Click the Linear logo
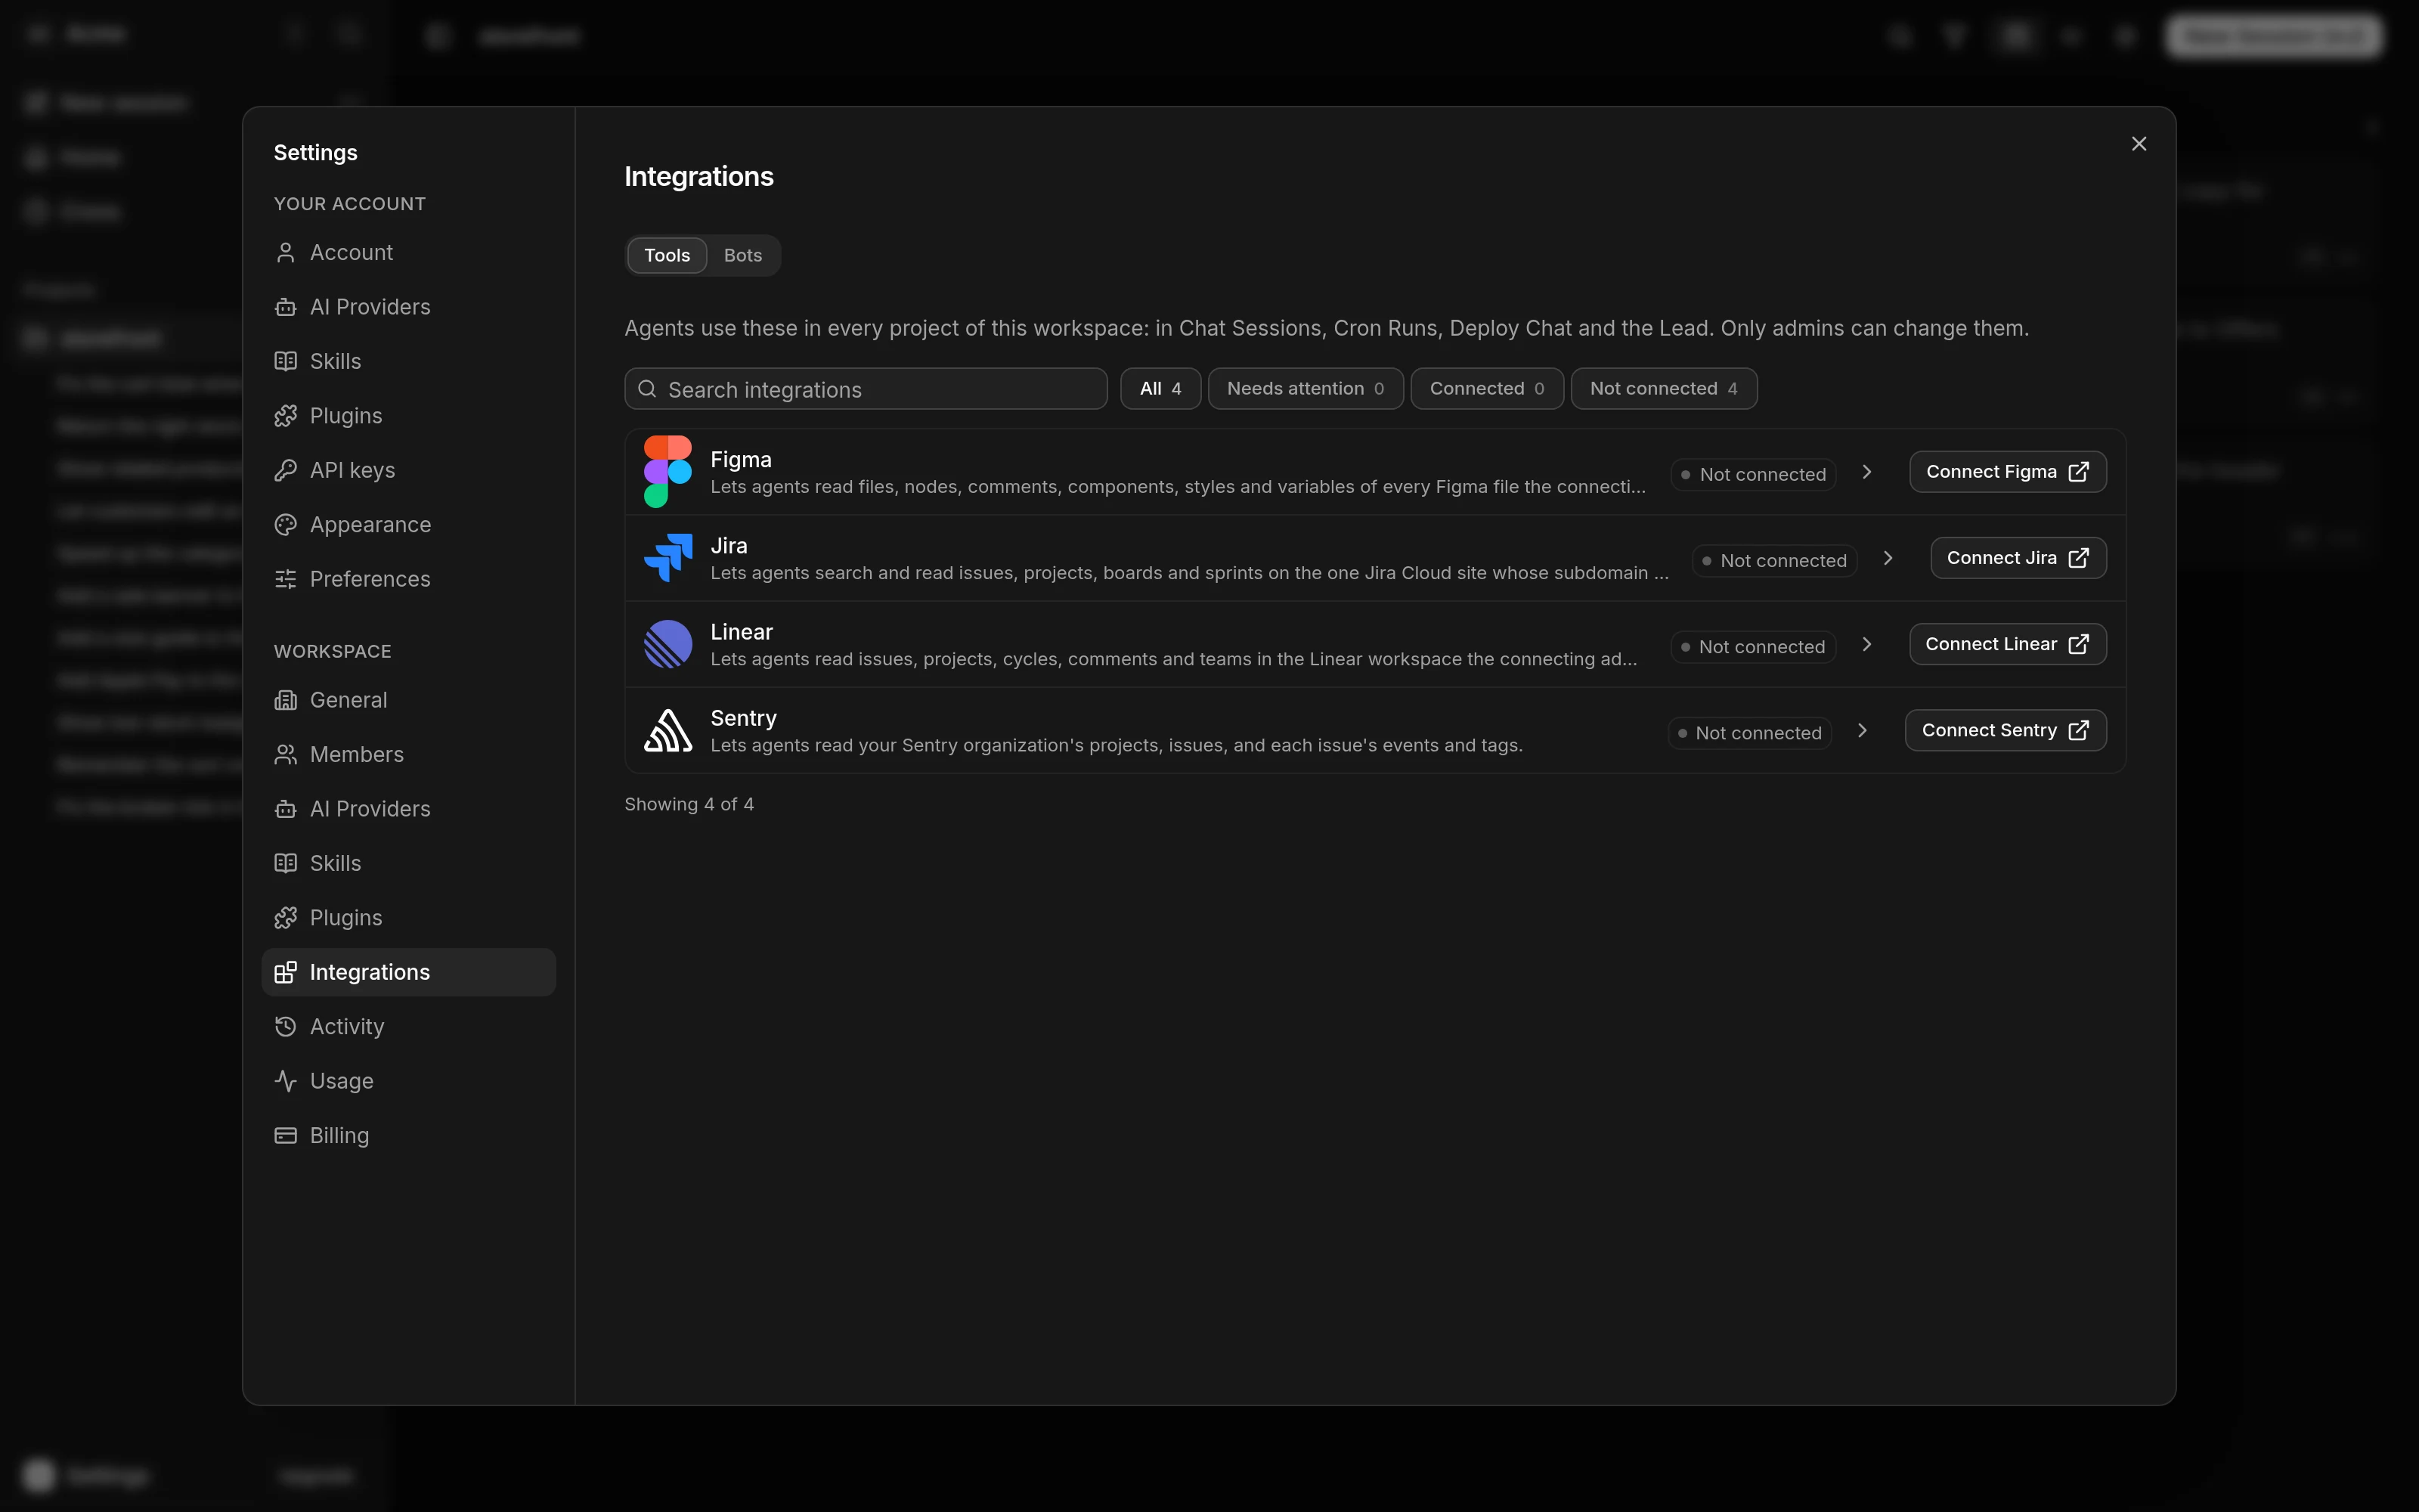This screenshot has height=1512, width=2419. pos(667,644)
